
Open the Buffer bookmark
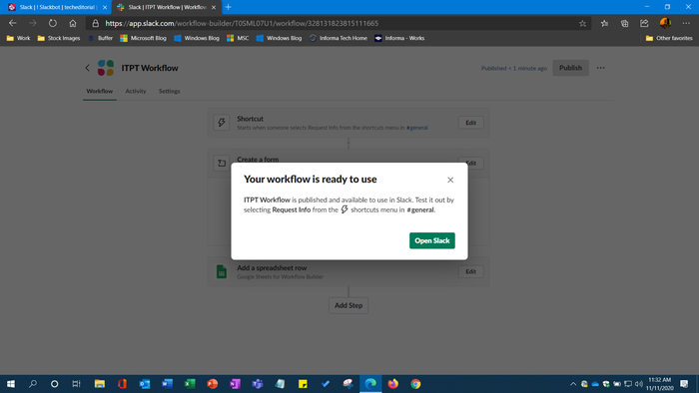coord(100,38)
